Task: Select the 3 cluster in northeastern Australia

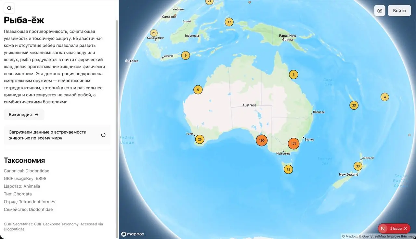Action: 293,75
